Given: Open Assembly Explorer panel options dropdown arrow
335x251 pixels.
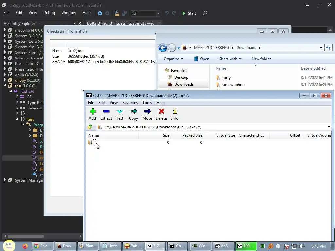Looking at the screenshot, I should [74, 23].
